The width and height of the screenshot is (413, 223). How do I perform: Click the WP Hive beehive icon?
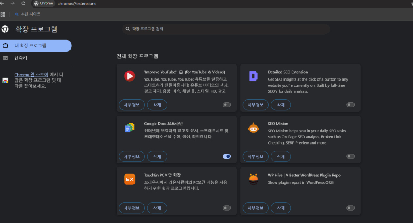tap(253, 180)
